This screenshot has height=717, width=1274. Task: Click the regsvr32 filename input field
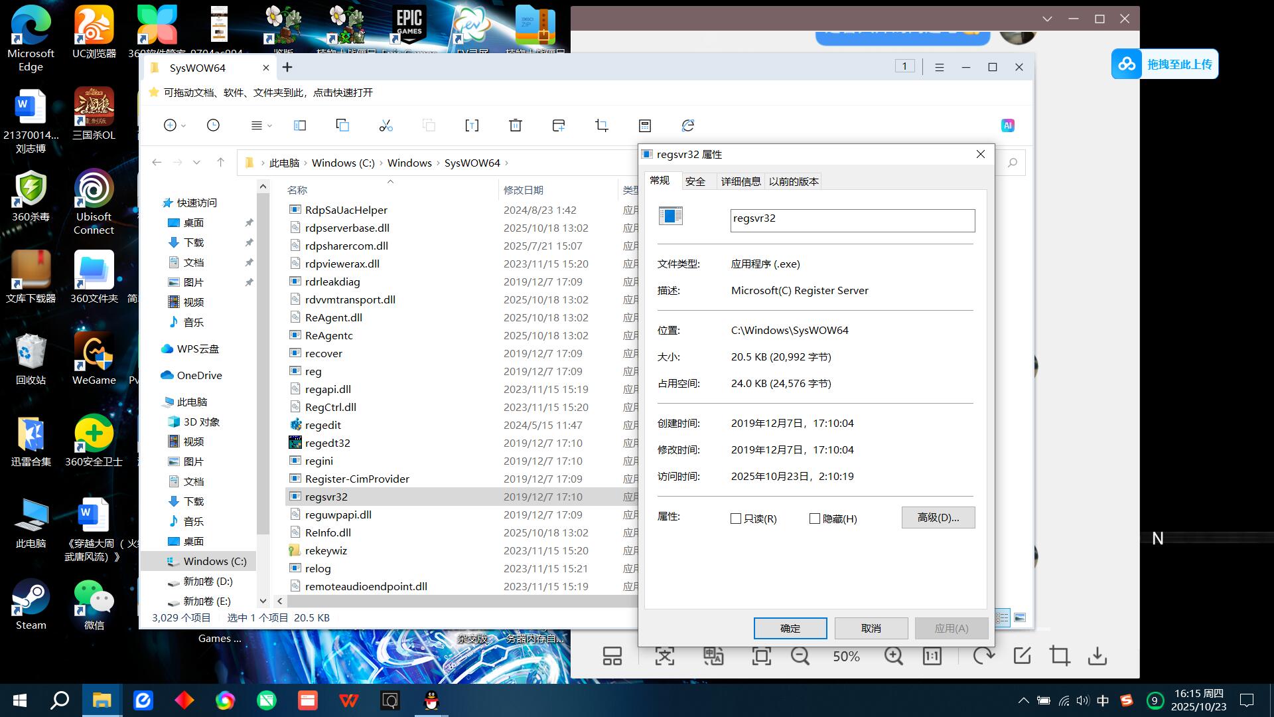[x=853, y=220]
